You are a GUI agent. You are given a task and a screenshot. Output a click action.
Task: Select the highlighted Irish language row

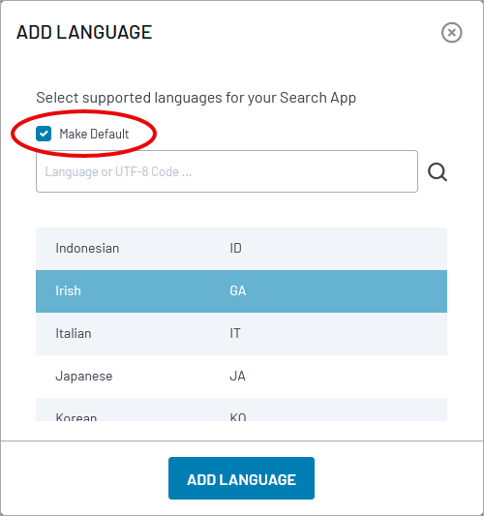[241, 291]
